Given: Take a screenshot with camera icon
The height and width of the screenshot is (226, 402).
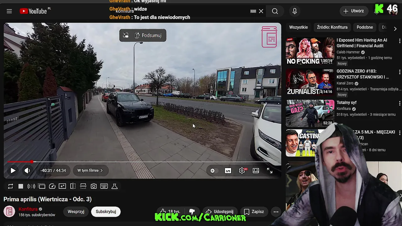Looking at the screenshot, I should (94, 186).
